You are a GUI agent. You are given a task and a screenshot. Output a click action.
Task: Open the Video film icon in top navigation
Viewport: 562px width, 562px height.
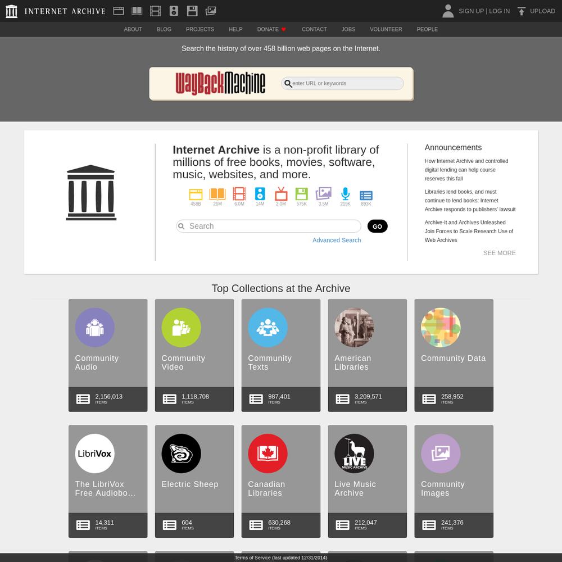[155, 11]
